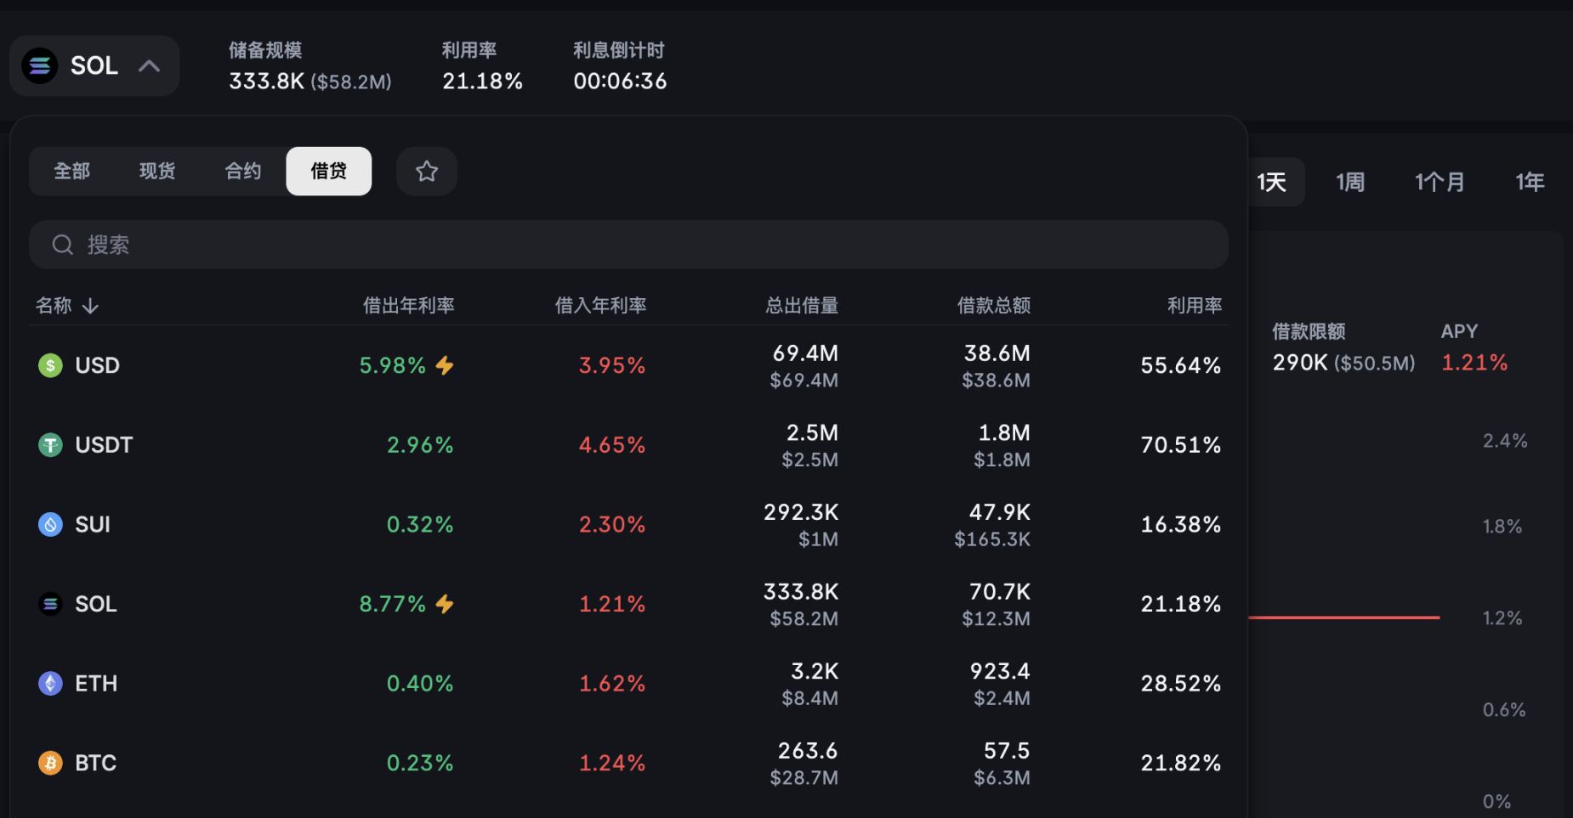The width and height of the screenshot is (1573, 818).
Task: Switch to the 全部 tab
Action: (71, 172)
